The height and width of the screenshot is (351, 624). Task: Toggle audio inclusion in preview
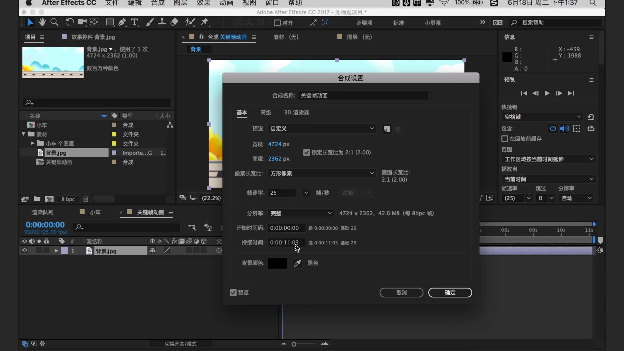coord(565,129)
